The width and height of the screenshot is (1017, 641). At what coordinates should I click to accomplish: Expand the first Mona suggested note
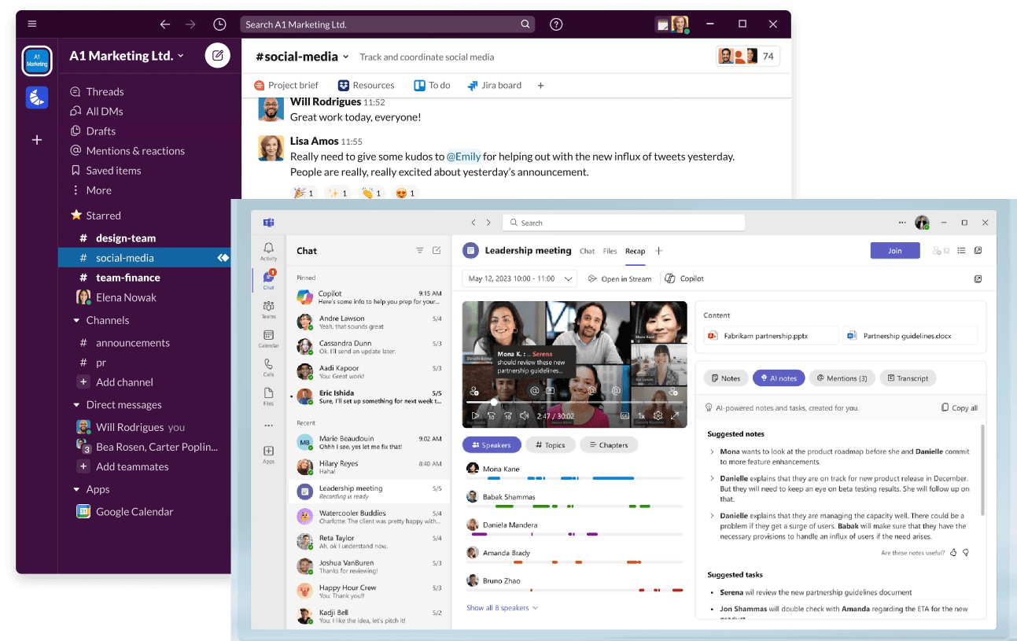[x=712, y=451]
